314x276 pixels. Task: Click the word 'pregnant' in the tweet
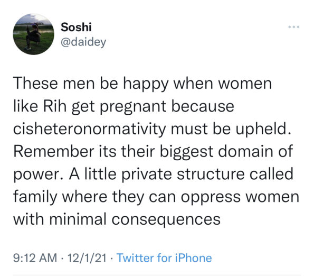133,107
